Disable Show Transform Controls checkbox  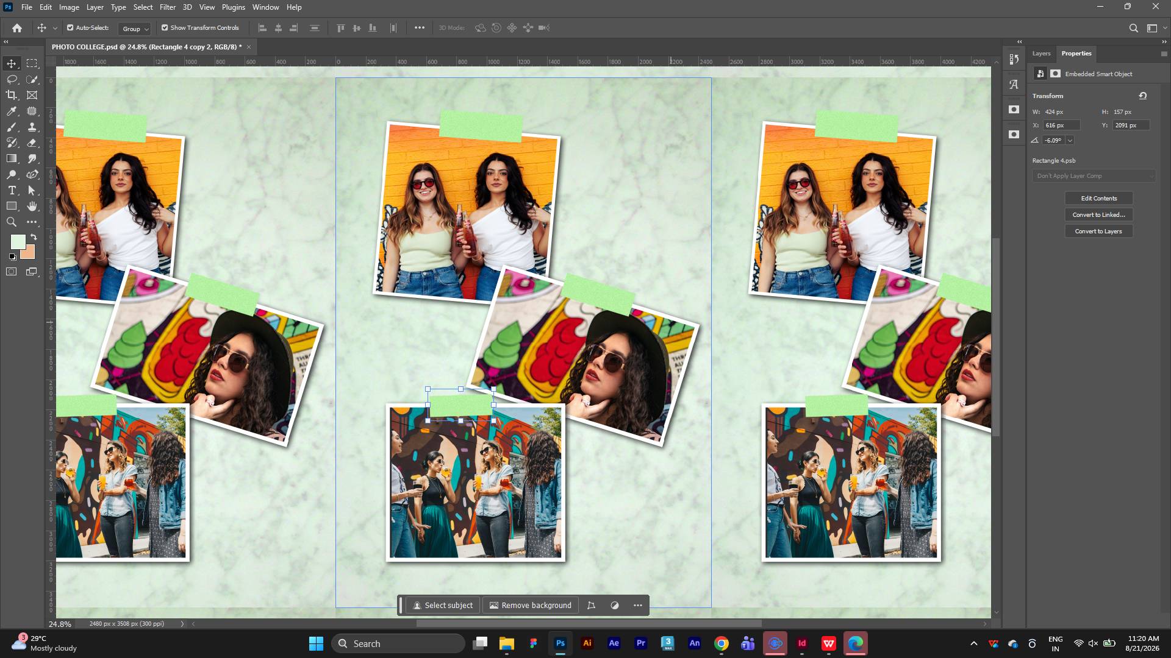coord(165,27)
